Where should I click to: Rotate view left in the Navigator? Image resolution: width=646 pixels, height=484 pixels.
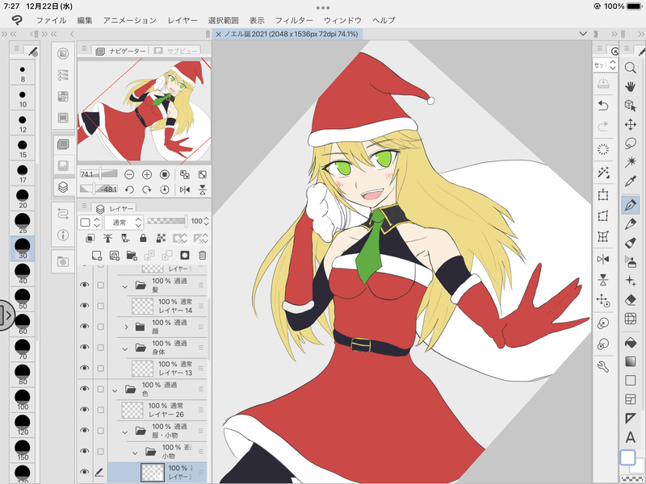coord(129,190)
